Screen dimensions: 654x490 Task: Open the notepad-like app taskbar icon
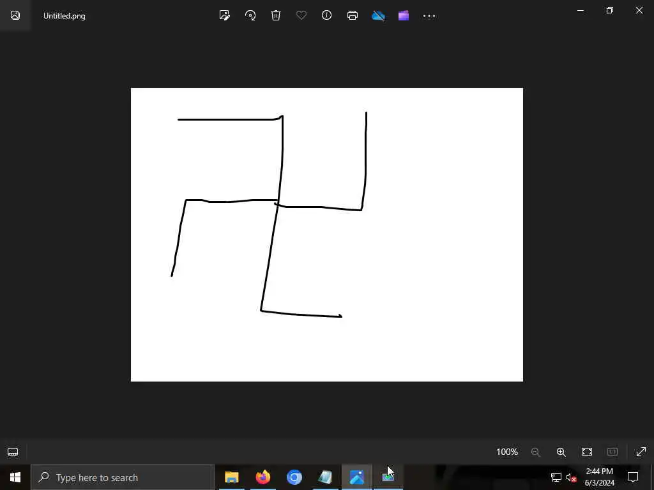(x=325, y=477)
